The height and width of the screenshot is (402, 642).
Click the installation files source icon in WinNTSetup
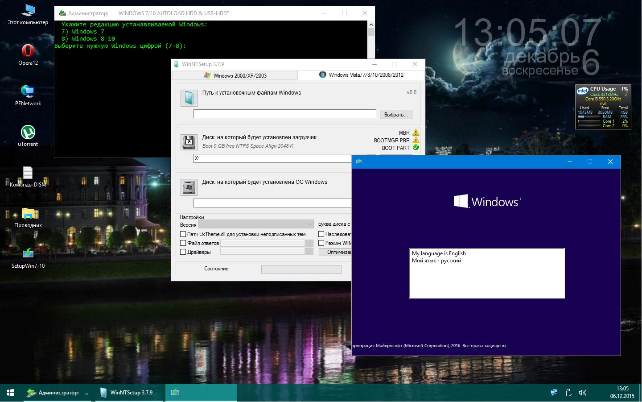189,98
